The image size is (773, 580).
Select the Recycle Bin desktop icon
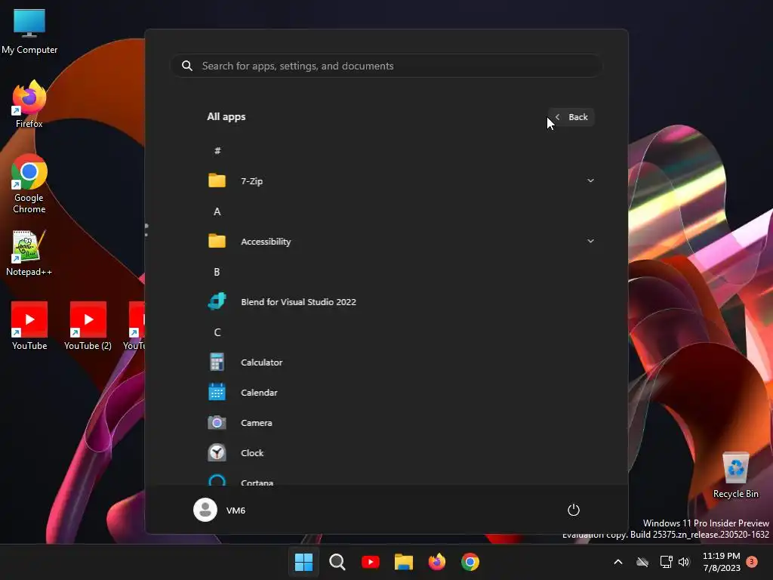click(x=735, y=475)
